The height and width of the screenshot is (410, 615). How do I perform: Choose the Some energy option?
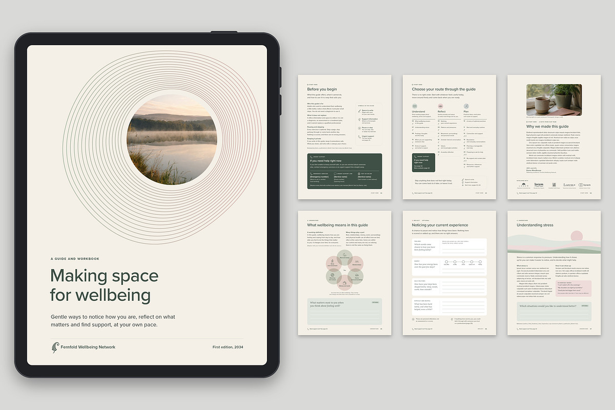(463, 262)
